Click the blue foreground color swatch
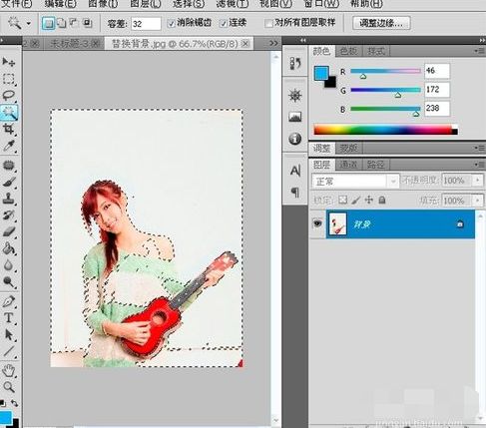486x428 pixels. (320, 73)
